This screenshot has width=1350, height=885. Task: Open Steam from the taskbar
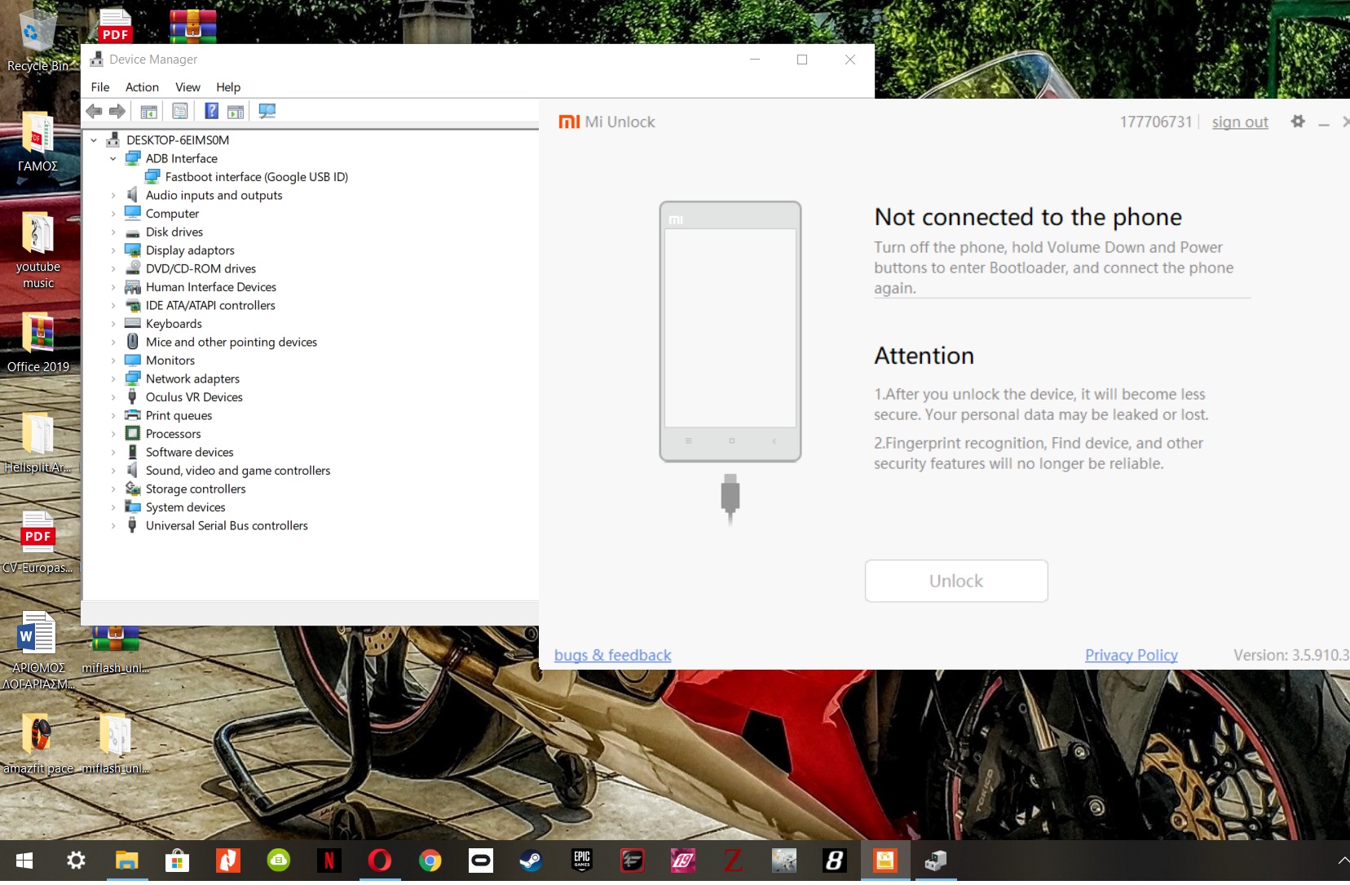pyautogui.click(x=532, y=861)
